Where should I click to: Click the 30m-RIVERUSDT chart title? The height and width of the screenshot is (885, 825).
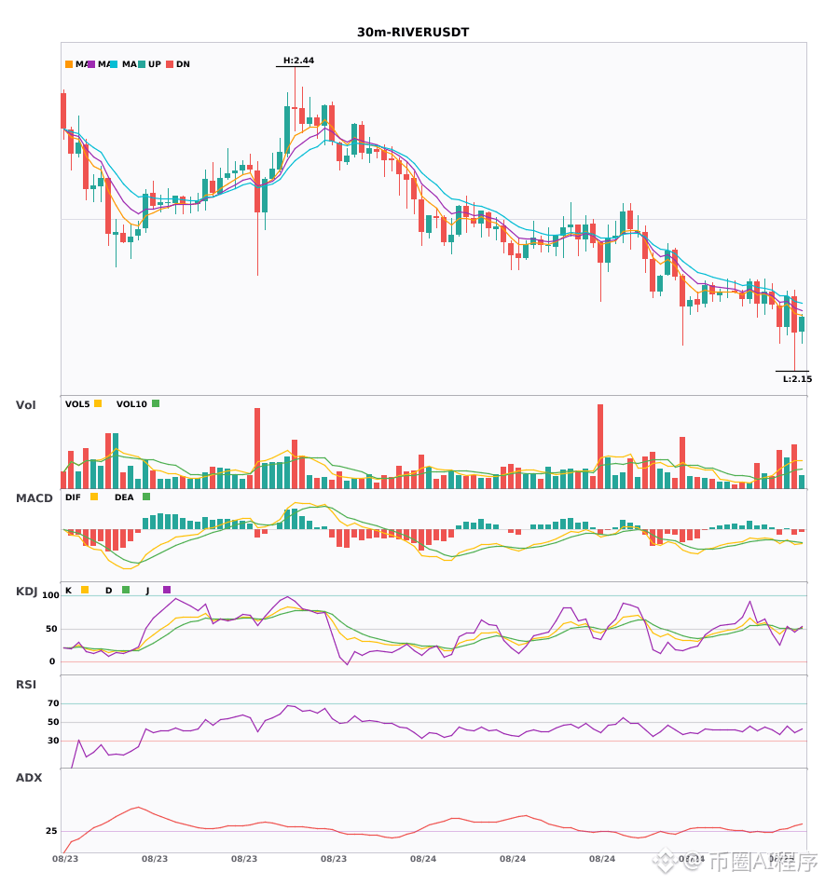pyautogui.click(x=413, y=33)
